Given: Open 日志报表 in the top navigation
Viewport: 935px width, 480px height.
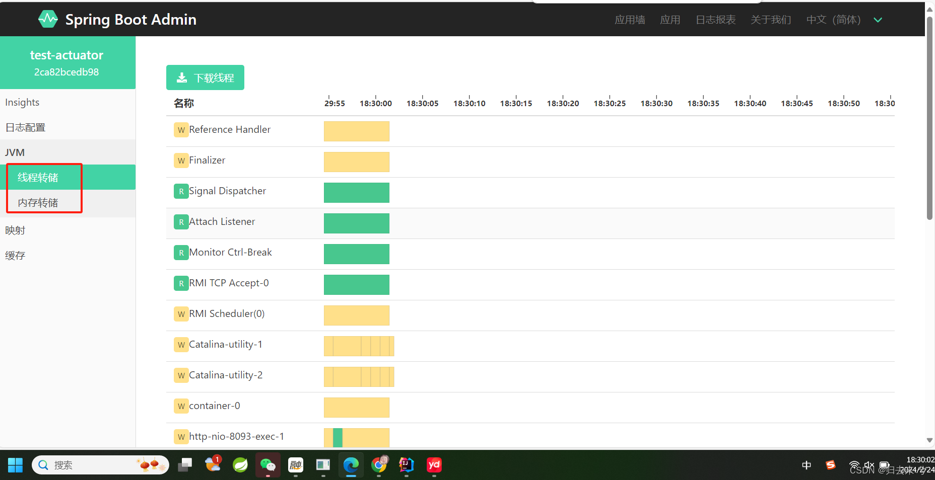Looking at the screenshot, I should [715, 20].
